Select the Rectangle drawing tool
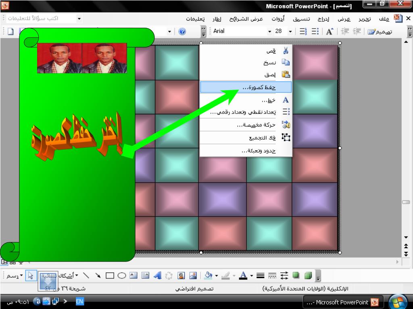This screenshot has width=413, height=309. pyautogui.click(x=110, y=276)
